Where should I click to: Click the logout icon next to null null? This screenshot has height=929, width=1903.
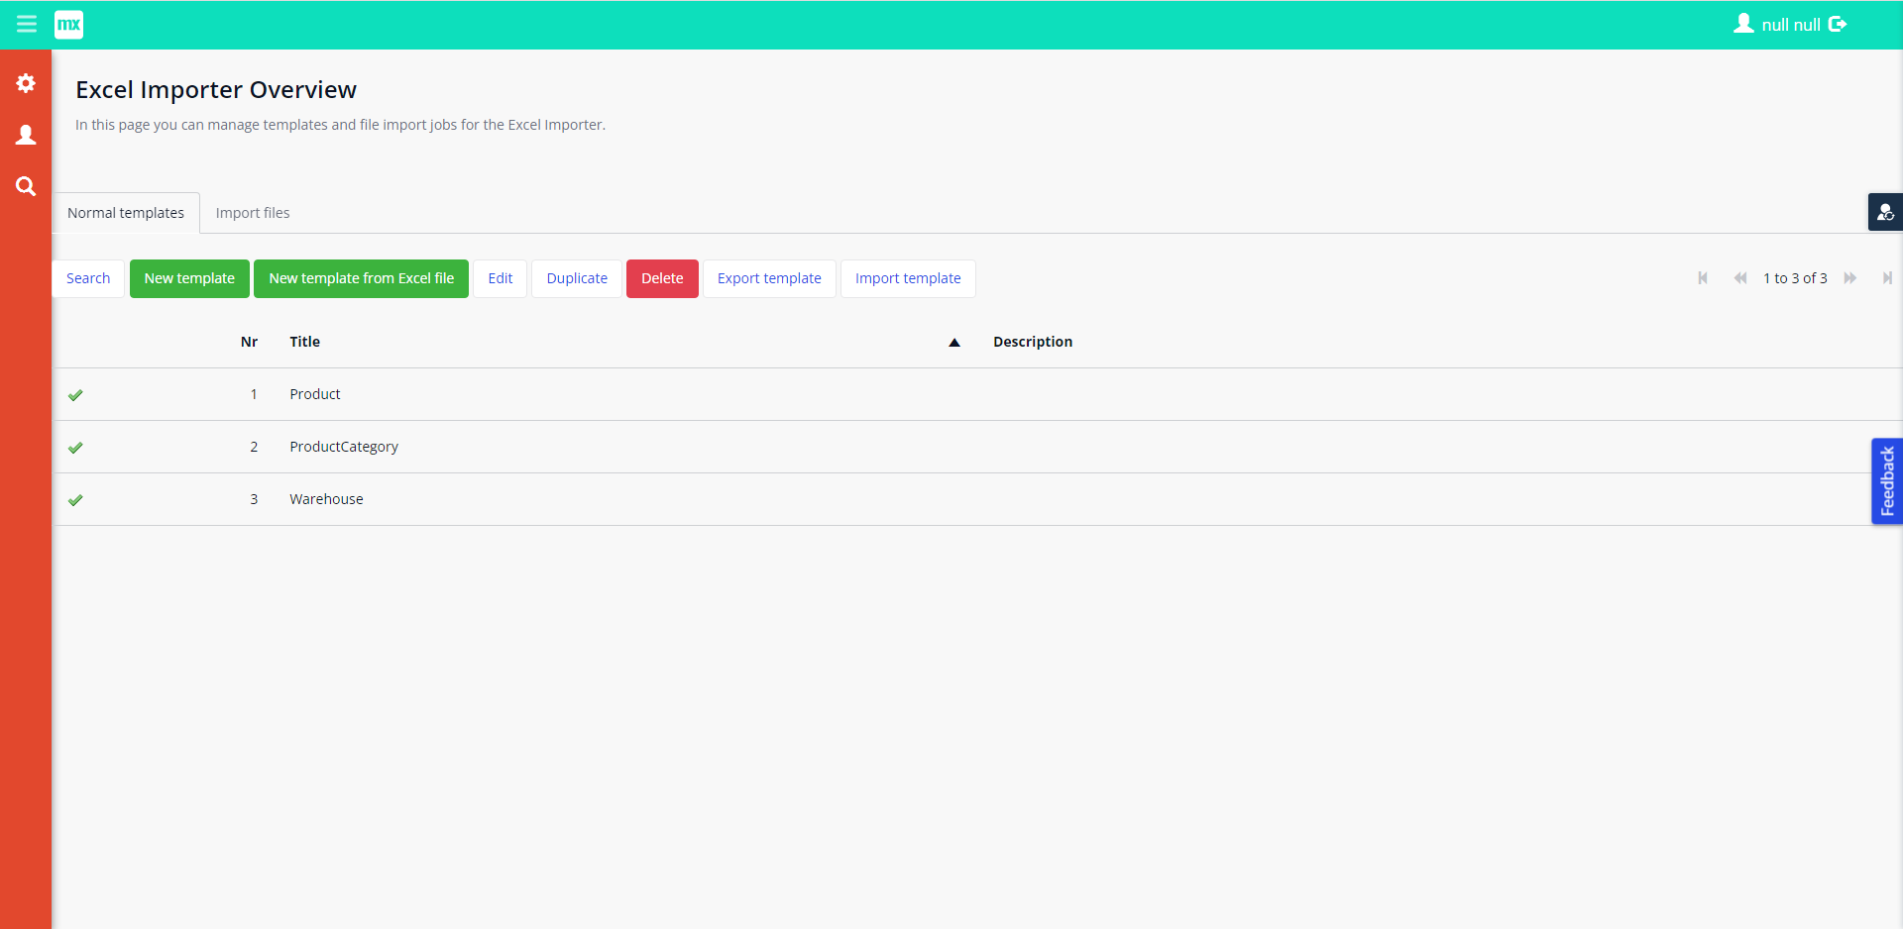(1840, 24)
